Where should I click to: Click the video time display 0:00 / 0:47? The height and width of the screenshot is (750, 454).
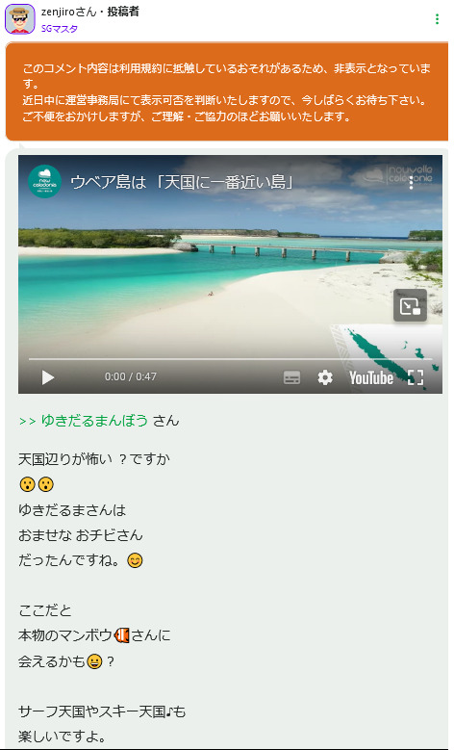131,376
